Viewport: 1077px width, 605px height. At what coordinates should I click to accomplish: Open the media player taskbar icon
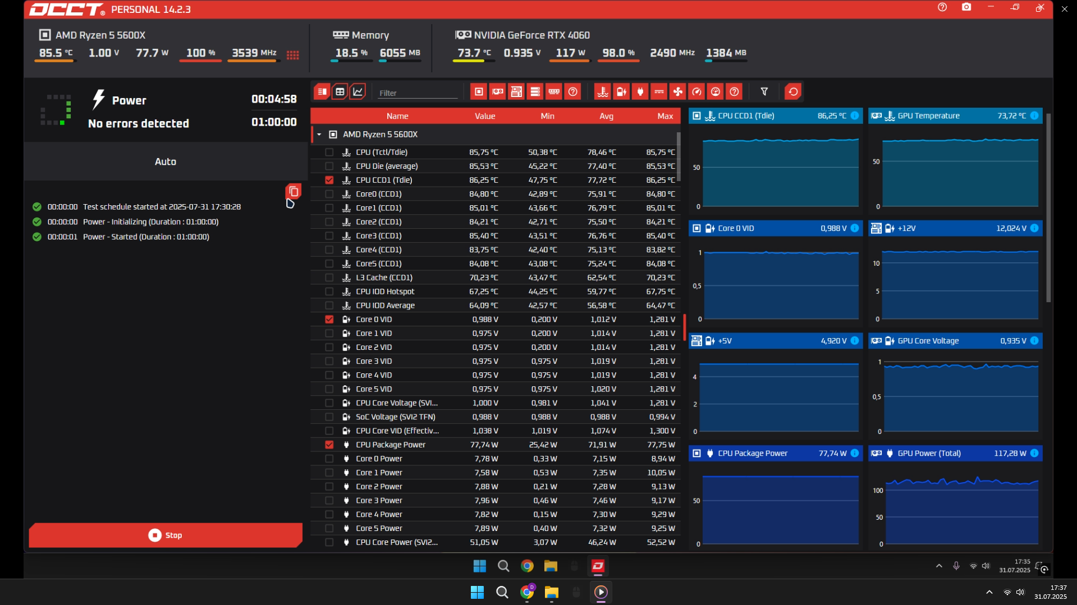pyautogui.click(x=601, y=592)
